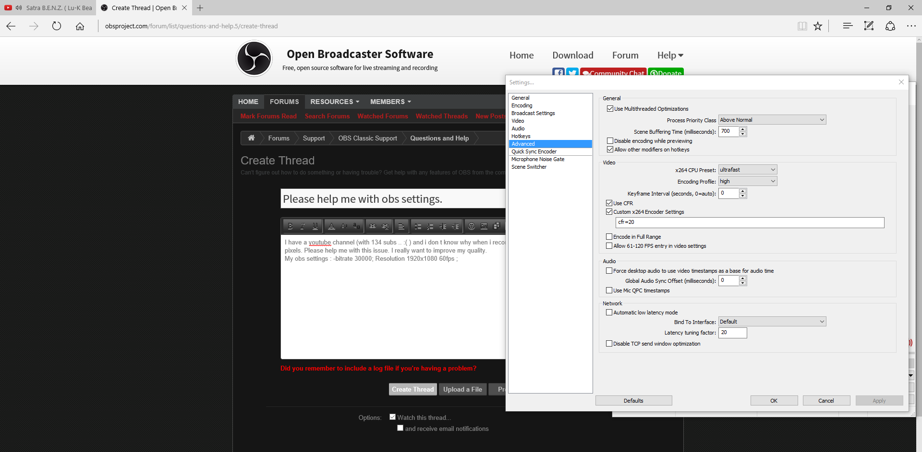Expand the MEMBERS forum menu
The height and width of the screenshot is (452, 922).
[390, 102]
